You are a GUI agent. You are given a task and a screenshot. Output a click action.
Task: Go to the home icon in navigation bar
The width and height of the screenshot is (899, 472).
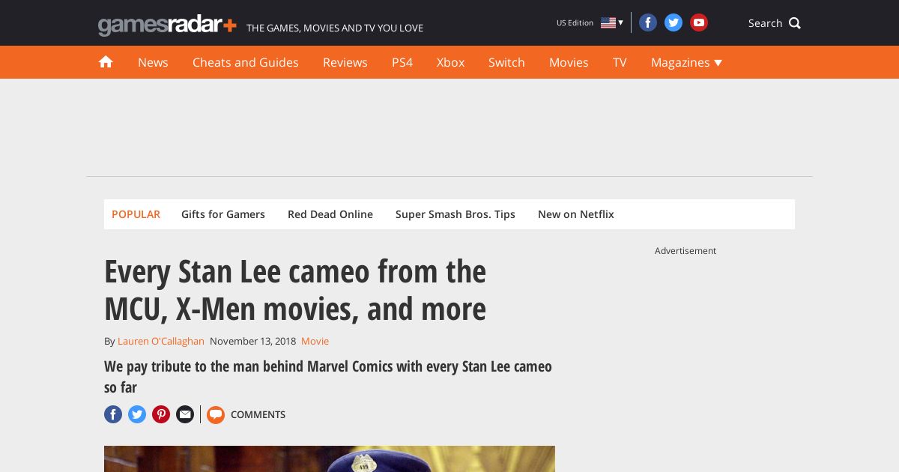coord(106,62)
